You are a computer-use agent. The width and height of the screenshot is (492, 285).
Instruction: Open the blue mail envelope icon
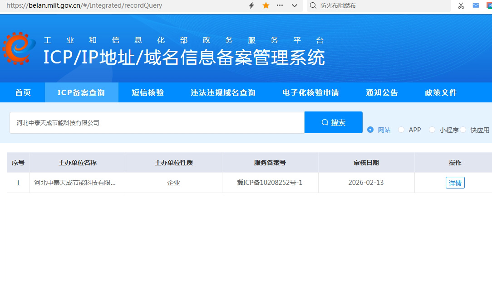point(476,5)
